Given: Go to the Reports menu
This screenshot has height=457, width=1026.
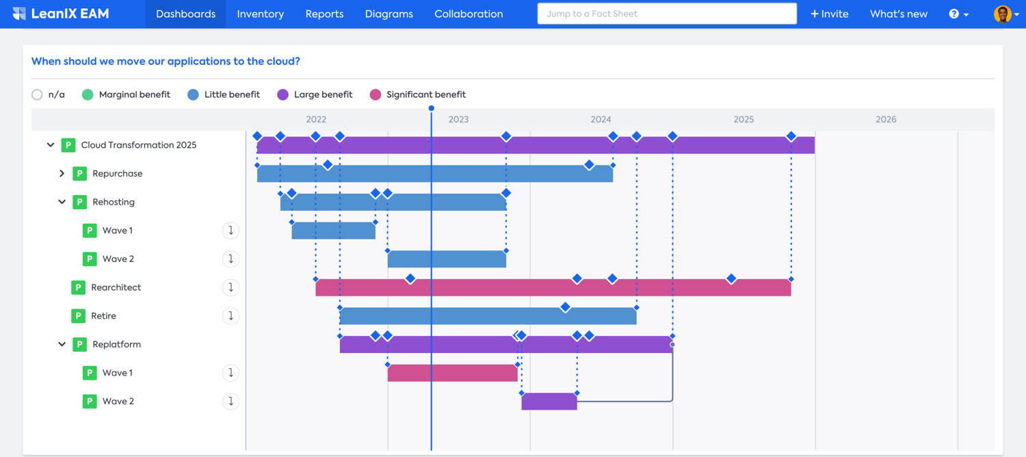Looking at the screenshot, I should click(324, 14).
